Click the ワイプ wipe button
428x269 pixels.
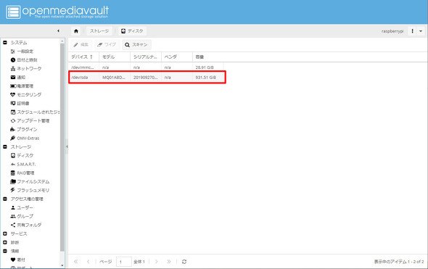click(107, 45)
